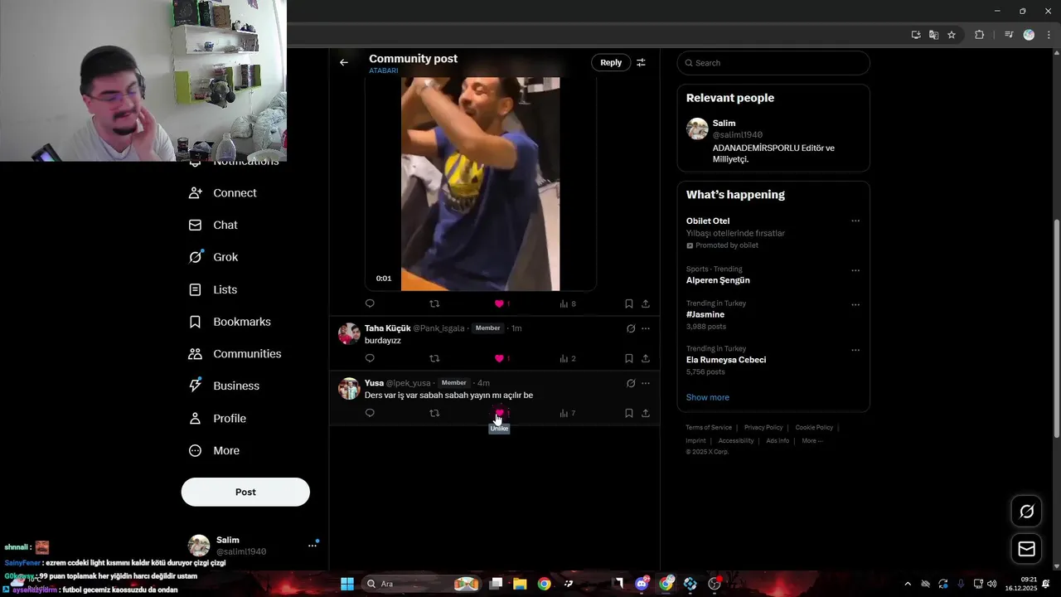Open Lists in the sidebar
Image resolution: width=1061 pixels, height=597 pixels.
pyautogui.click(x=213, y=289)
